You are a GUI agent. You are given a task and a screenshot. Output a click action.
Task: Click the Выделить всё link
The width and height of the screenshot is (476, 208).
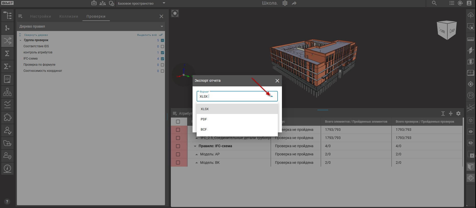coord(147,35)
